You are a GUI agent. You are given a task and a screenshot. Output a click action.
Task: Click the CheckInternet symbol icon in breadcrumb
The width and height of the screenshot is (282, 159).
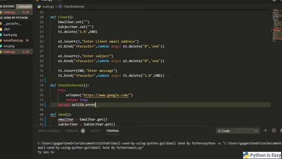point(60,7)
